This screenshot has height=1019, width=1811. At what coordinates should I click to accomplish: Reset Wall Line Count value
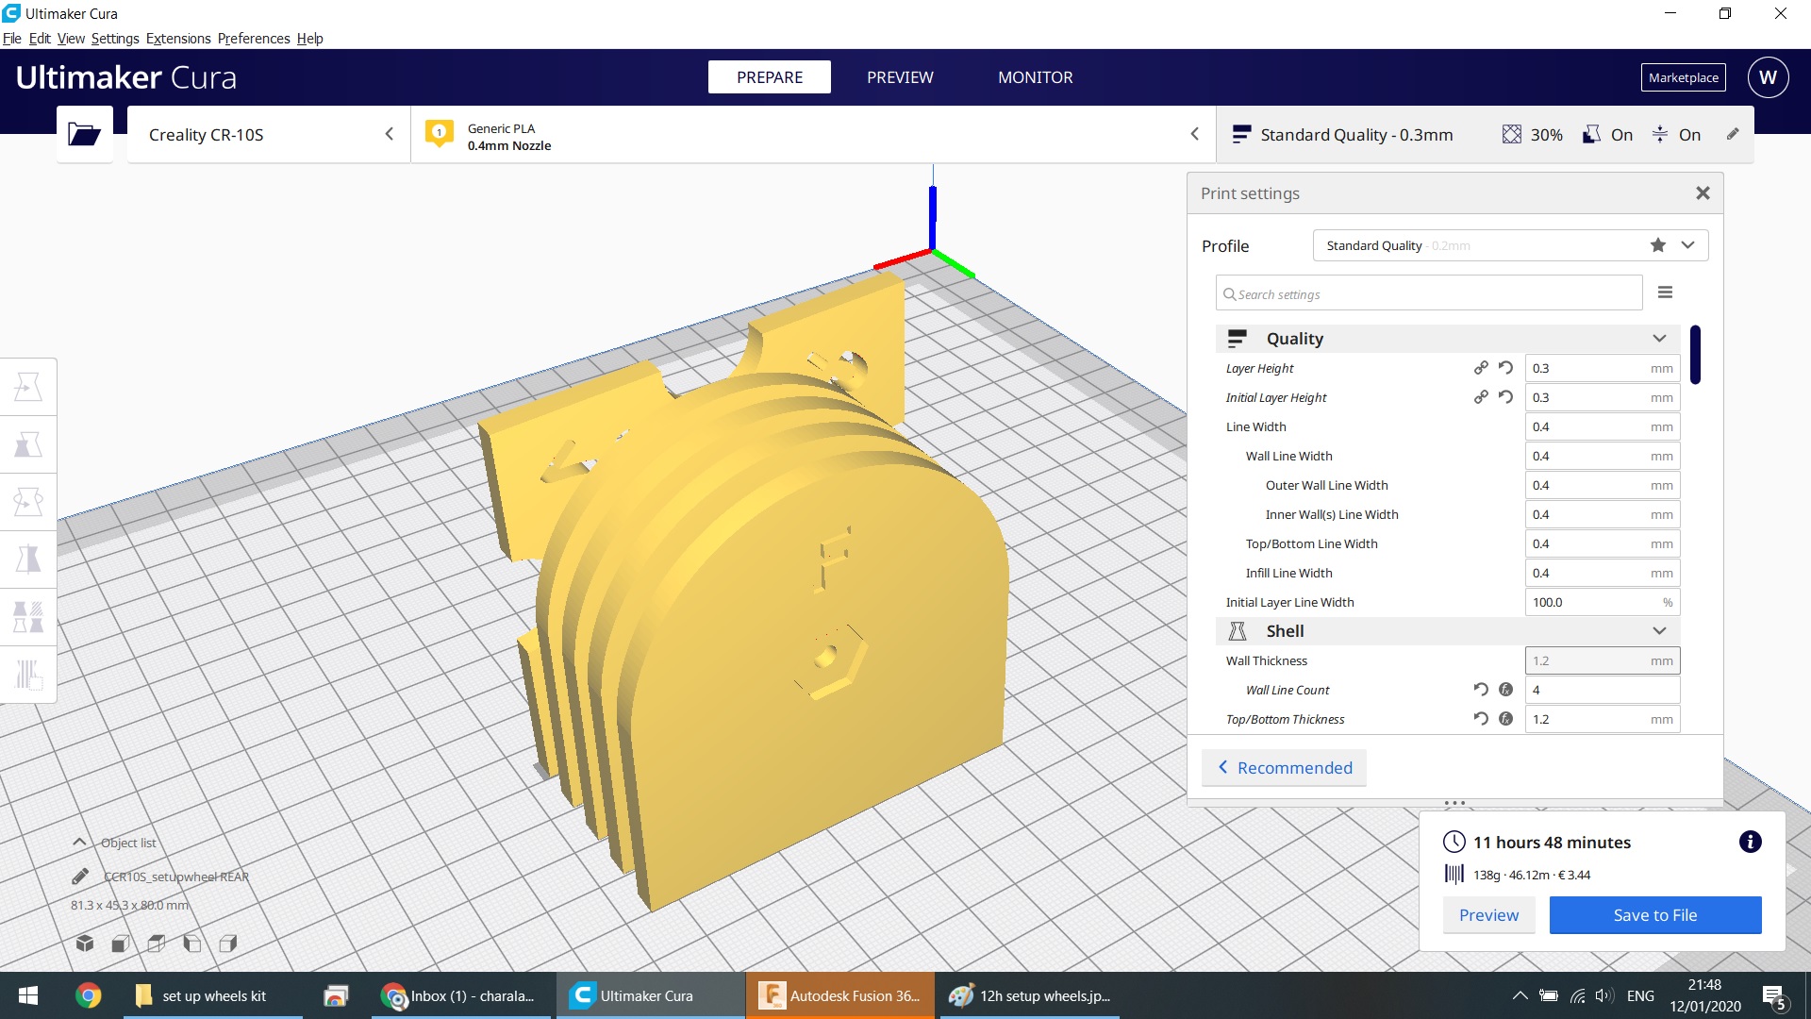coord(1481,690)
